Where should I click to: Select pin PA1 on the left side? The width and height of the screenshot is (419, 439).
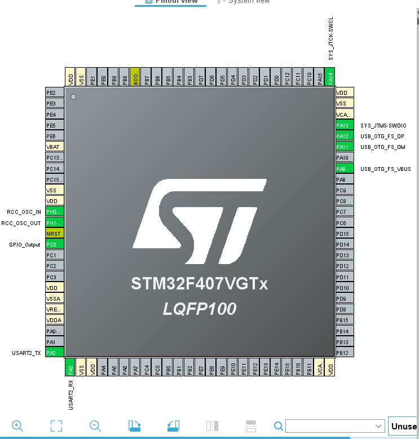pos(55,342)
